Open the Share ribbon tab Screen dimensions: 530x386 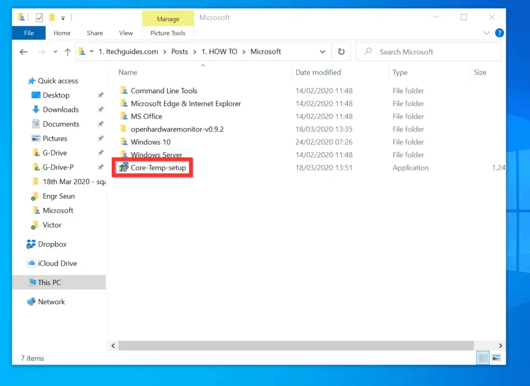95,33
